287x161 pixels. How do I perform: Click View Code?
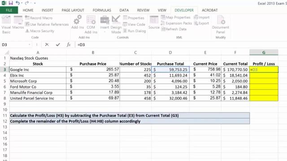pos(134,24)
